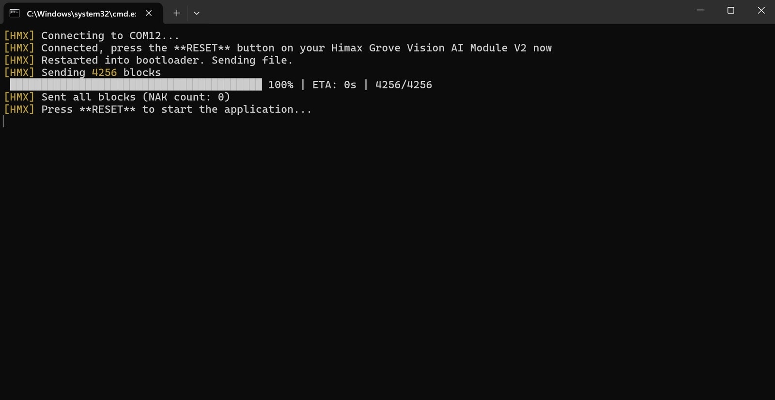Screen dimensions: 775x400
Task: Open a new terminal tab with plus
Action: coord(177,13)
